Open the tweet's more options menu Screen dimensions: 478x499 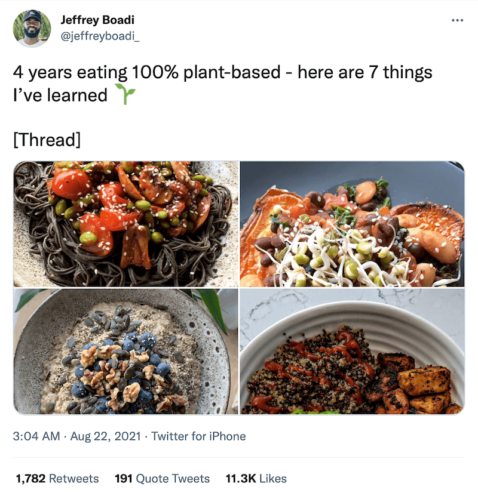(457, 20)
